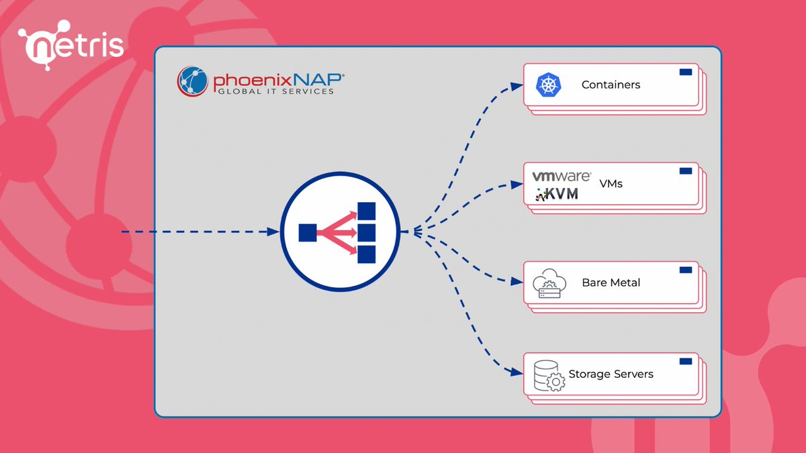The width and height of the screenshot is (806, 453).
Task: Click the Storage Servers database gear icon
Action: pyautogui.click(x=549, y=376)
